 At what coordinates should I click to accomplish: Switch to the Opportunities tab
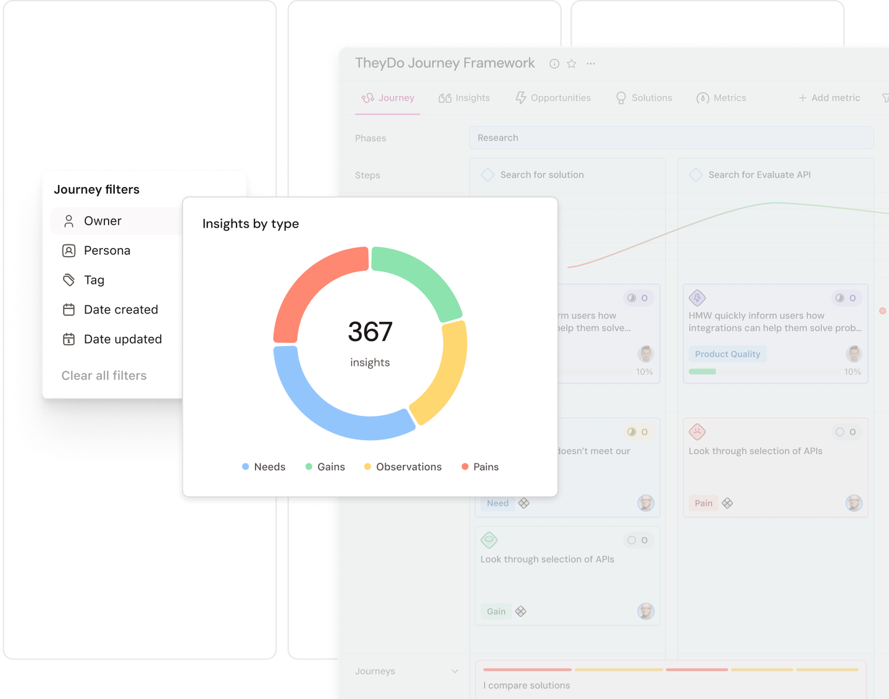coord(553,98)
